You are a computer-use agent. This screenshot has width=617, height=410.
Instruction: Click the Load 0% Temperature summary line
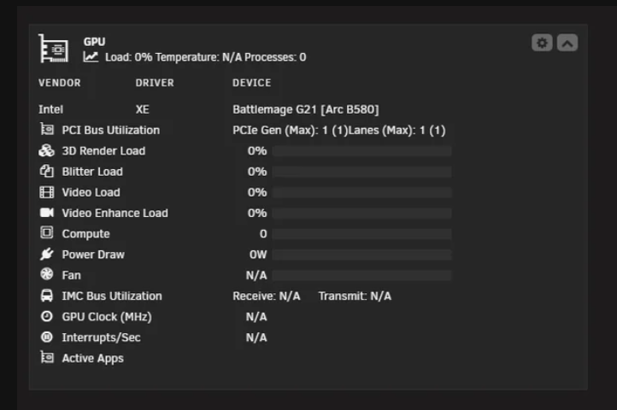tap(205, 57)
